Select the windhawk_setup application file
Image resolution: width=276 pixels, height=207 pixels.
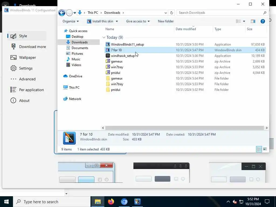pyautogui.click(x=185, y=56)
